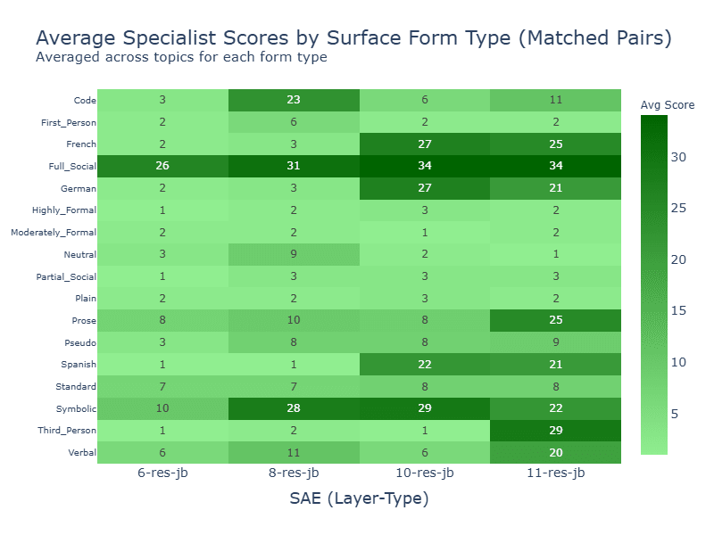This screenshot has width=714, height=535.
Task: Click the Full_Social cell showing 26
Action: 162,167
